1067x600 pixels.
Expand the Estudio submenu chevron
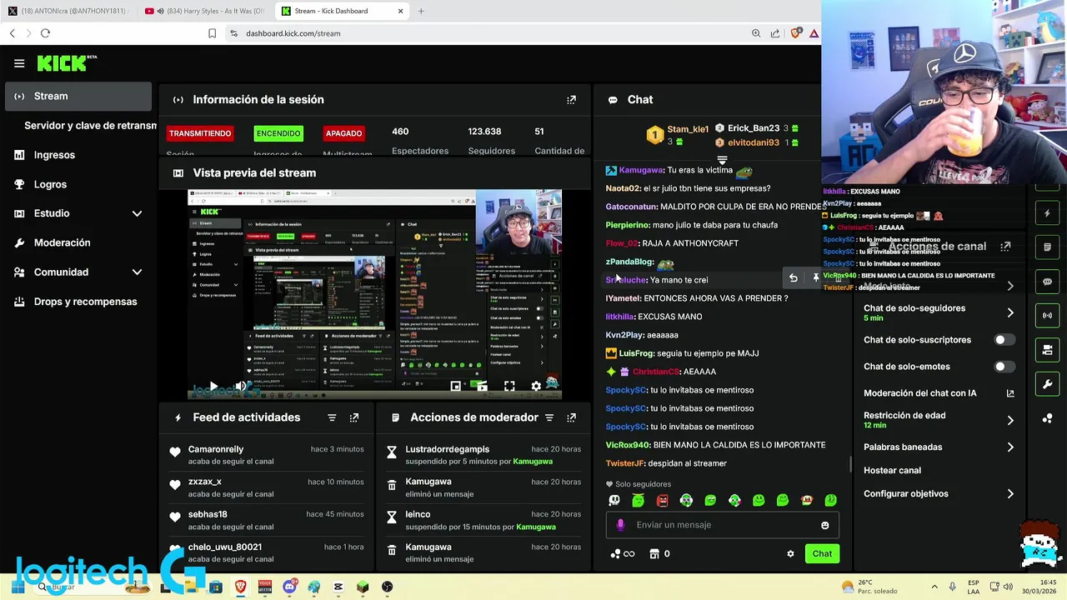(x=137, y=213)
